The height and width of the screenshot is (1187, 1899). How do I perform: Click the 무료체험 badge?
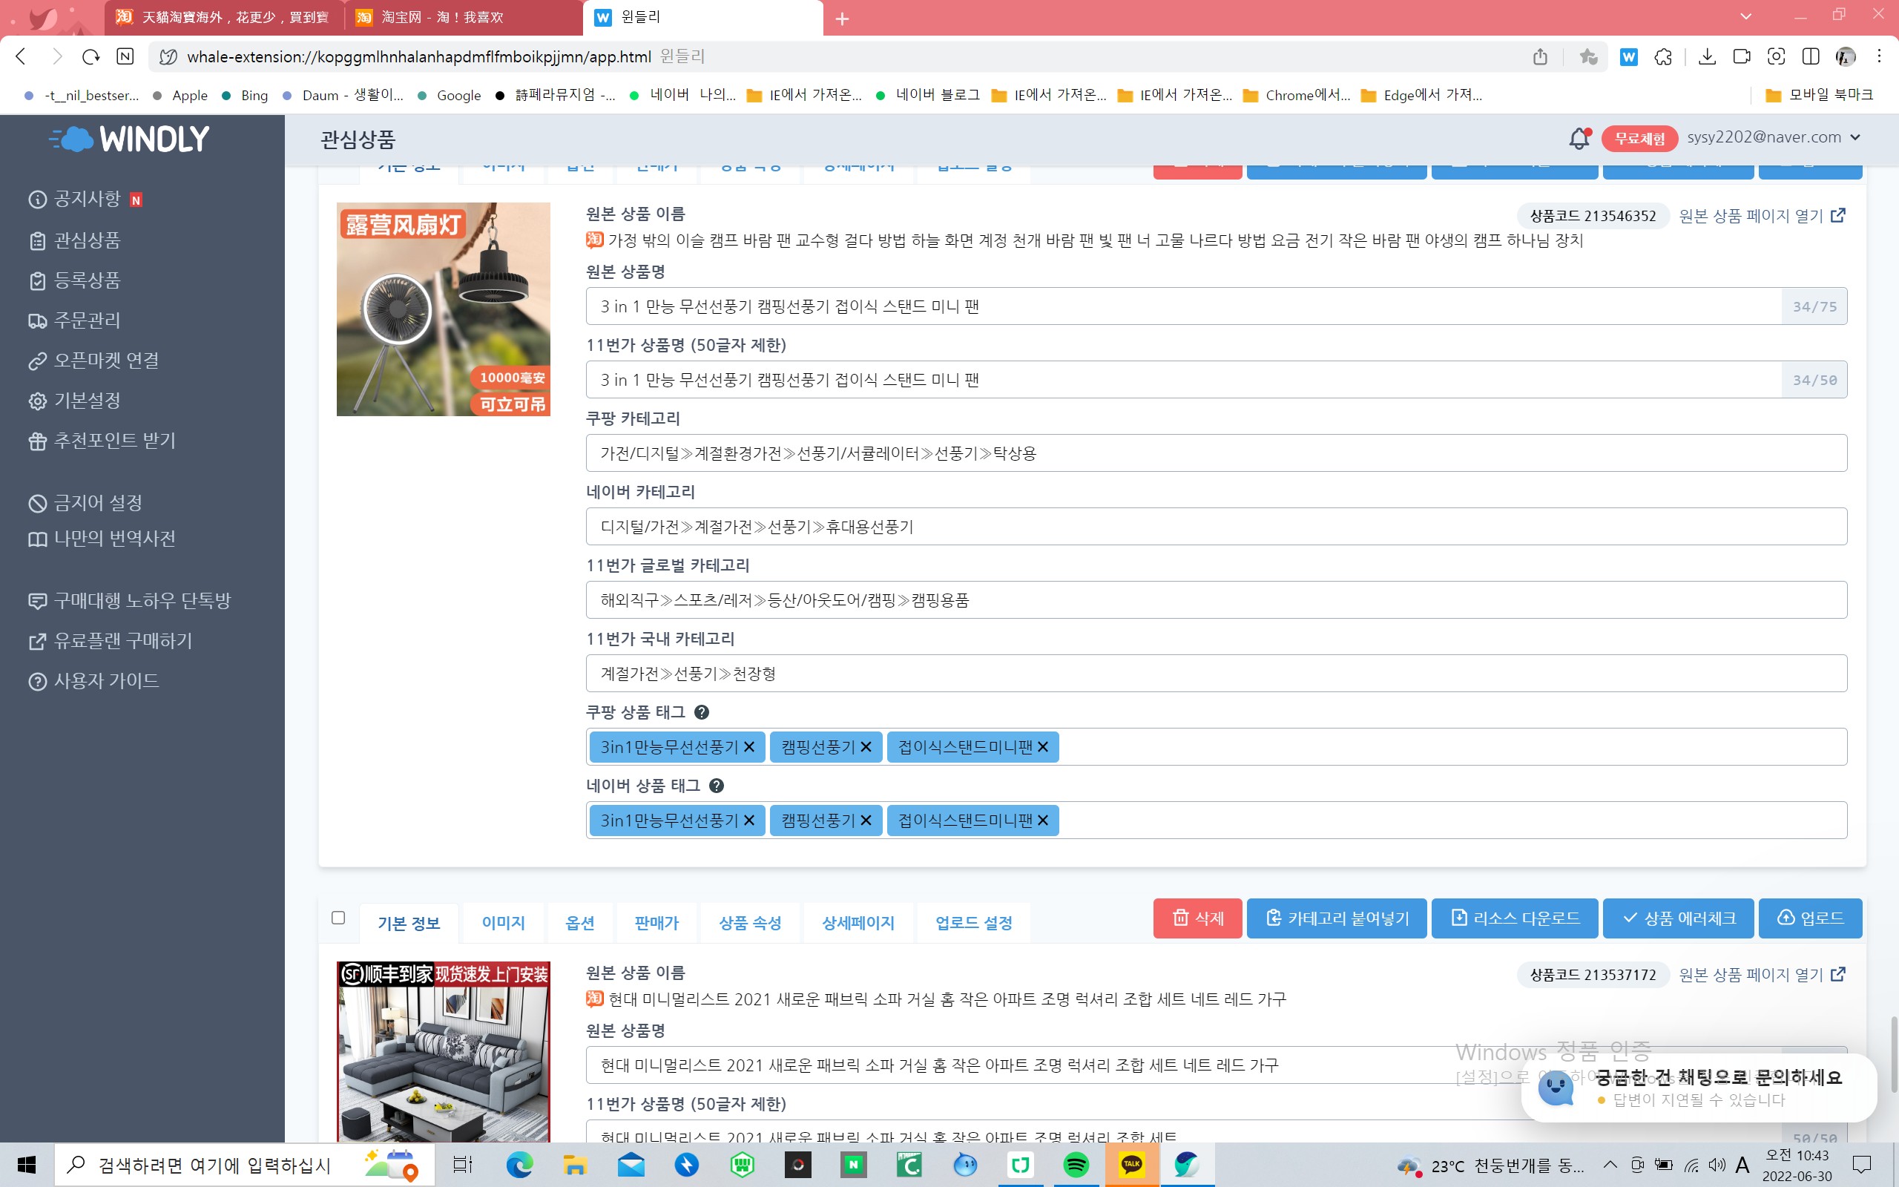point(1639,138)
